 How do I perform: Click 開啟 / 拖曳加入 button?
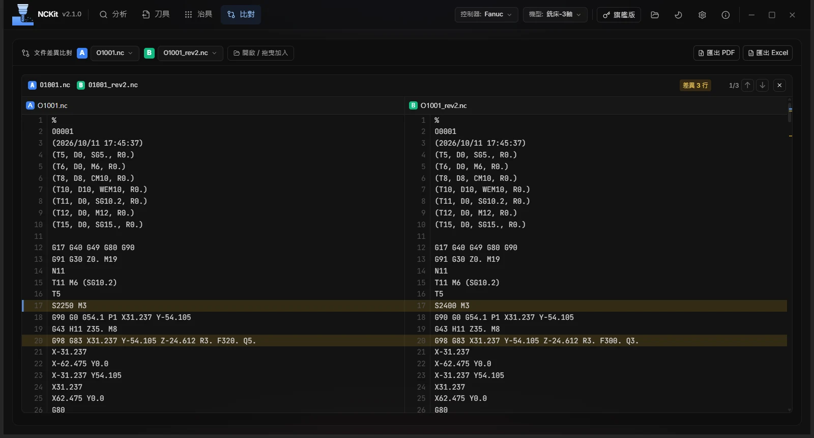[x=260, y=53]
